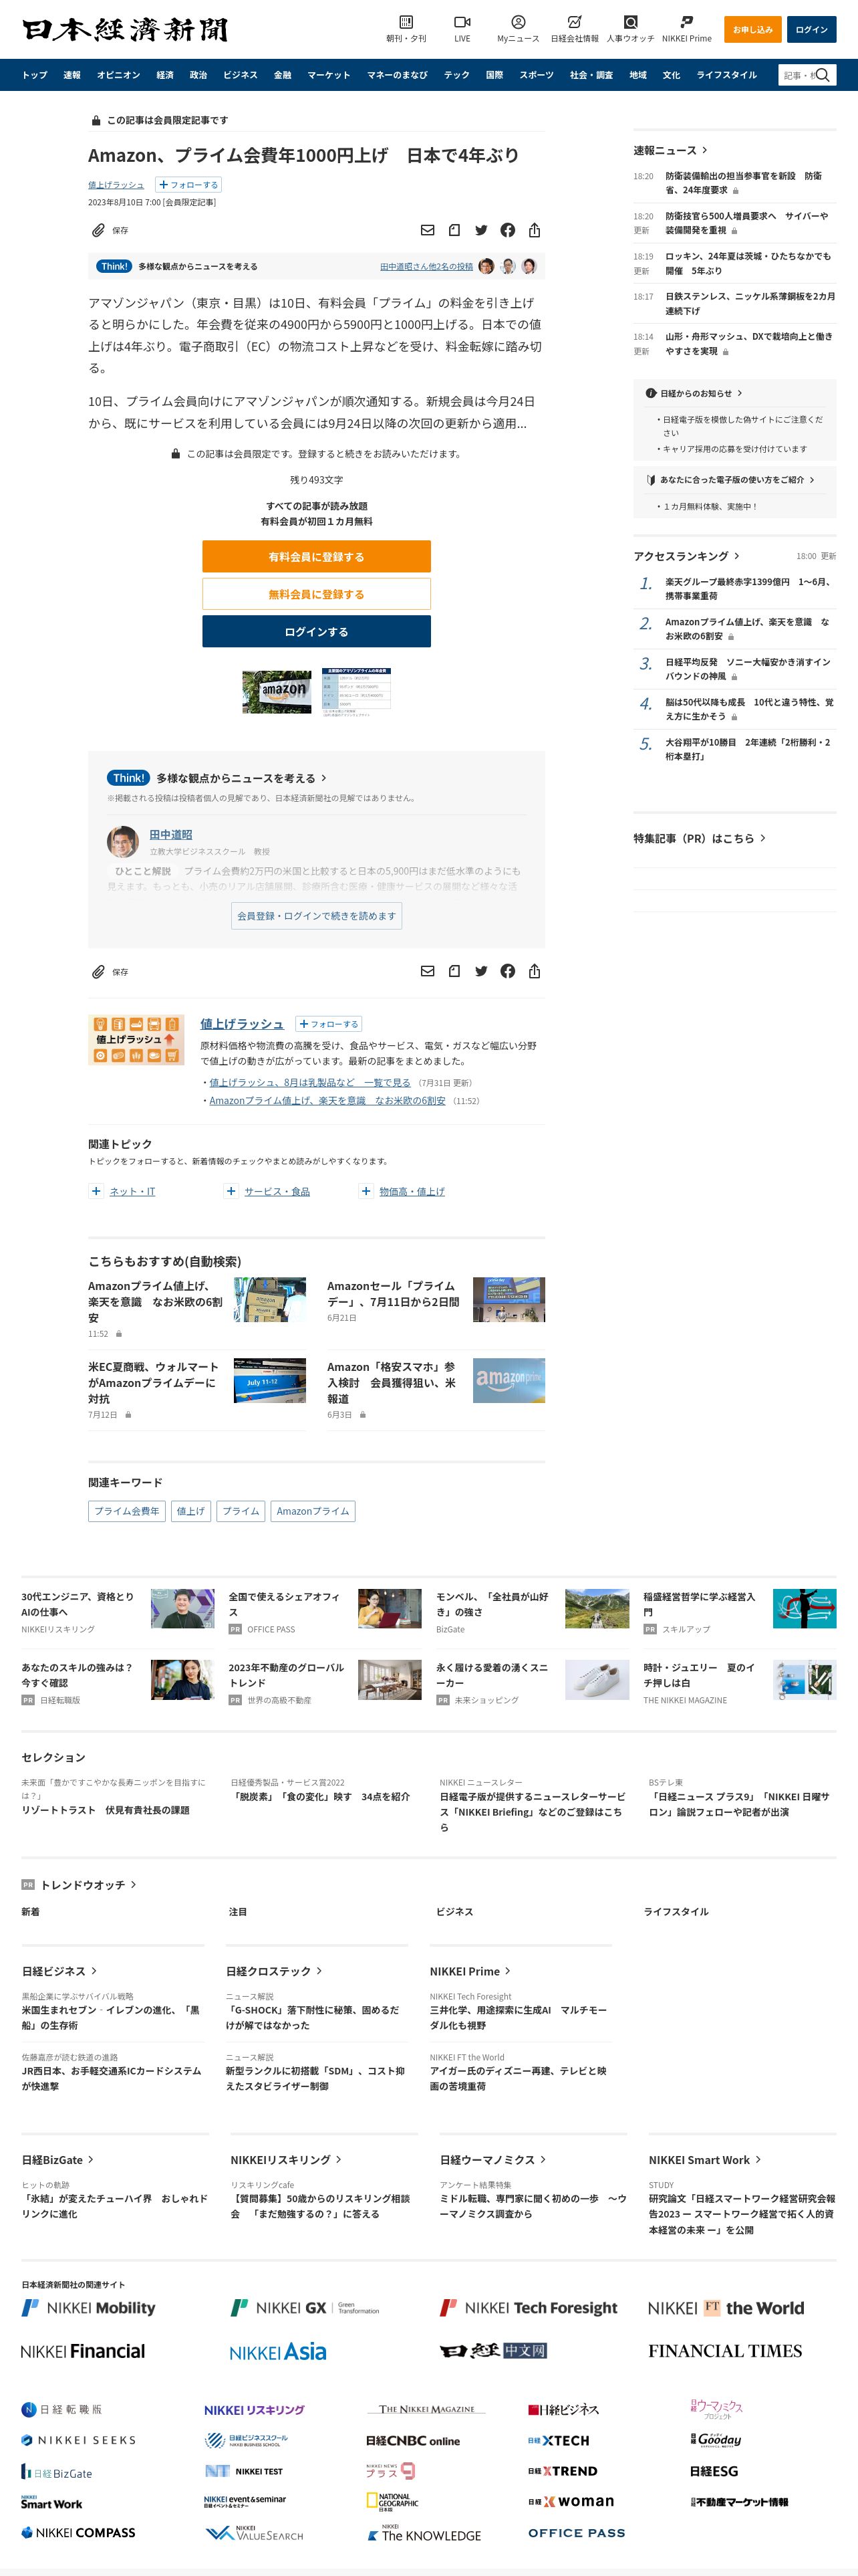Screen dimensions: 858x2576
Task: Select the スポーツ navigation item
Action: [537, 75]
